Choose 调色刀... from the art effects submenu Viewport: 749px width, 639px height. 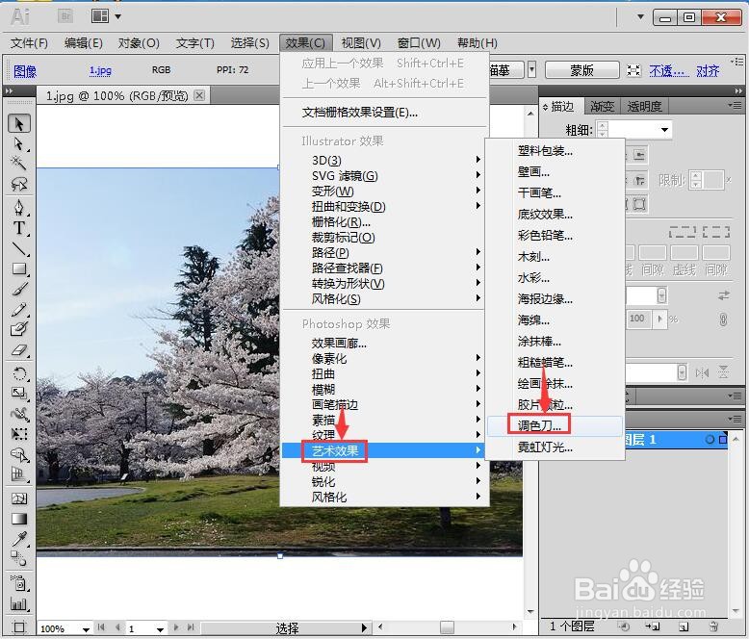pos(555,426)
